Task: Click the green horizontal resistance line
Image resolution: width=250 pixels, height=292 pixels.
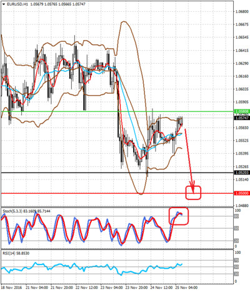Action: tap(117, 111)
